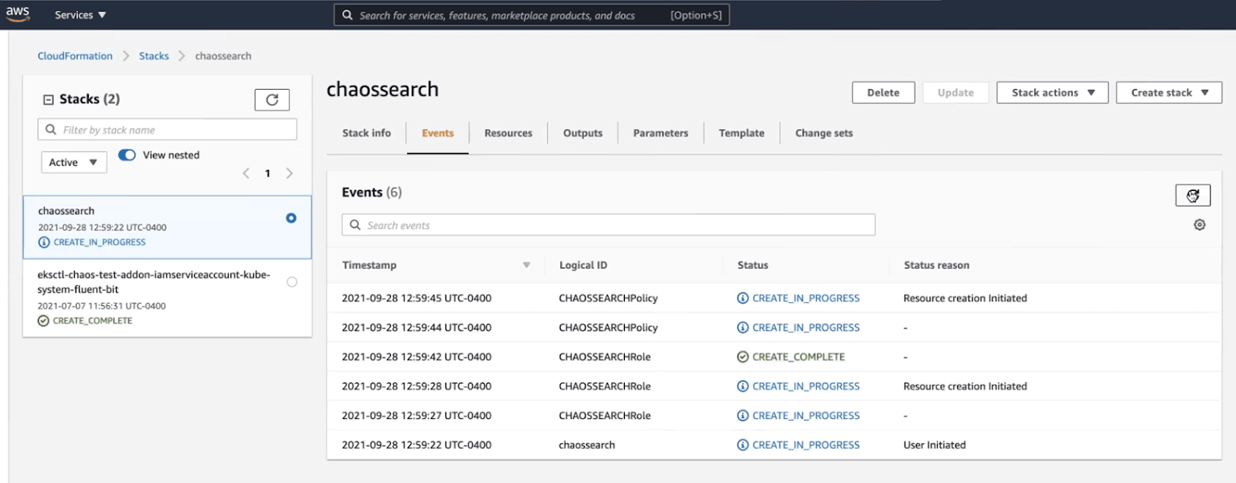The image size is (1236, 483).
Task: Open the Stack actions dropdown
Action: [x=1052, y=93]
